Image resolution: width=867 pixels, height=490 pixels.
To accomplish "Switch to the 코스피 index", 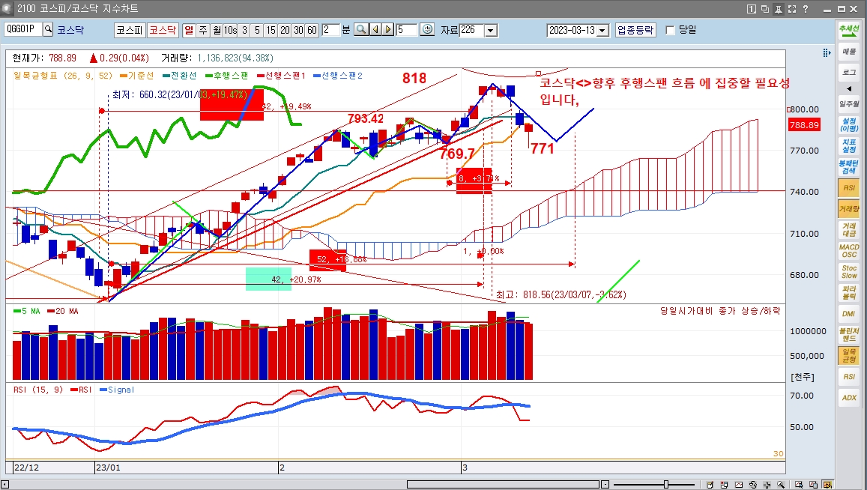I will click(x=130, y=30).
